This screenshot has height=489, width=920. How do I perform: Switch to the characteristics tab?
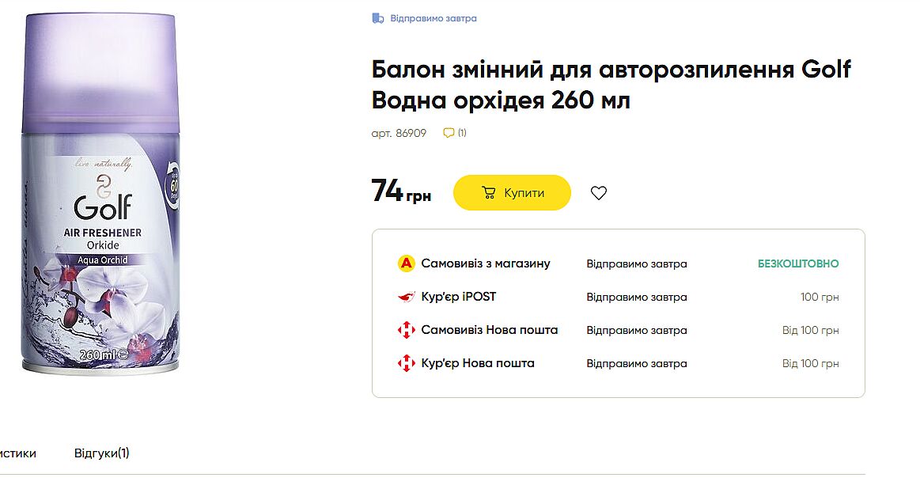17,453
